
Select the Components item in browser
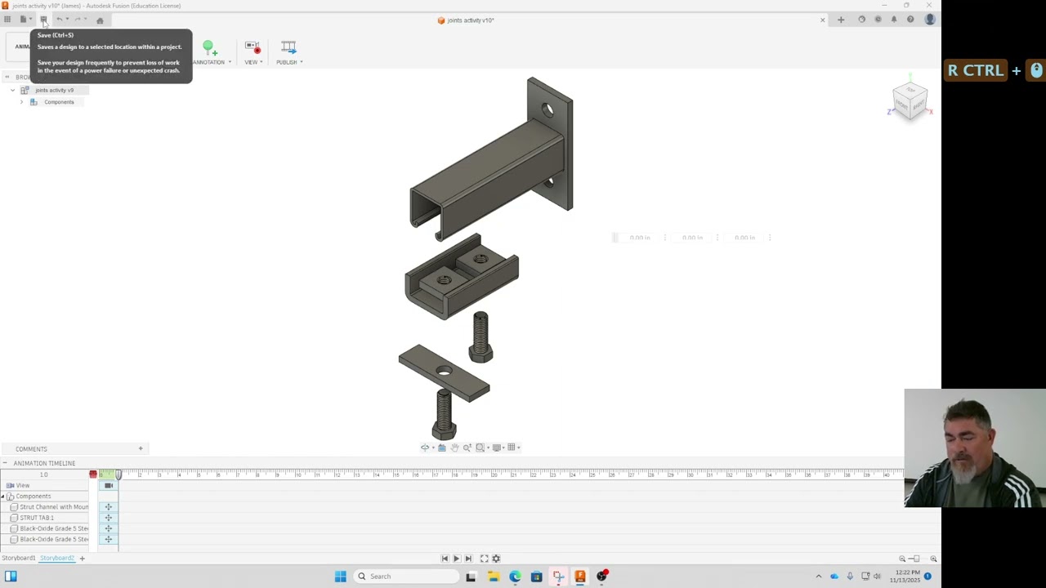[59, 102]
